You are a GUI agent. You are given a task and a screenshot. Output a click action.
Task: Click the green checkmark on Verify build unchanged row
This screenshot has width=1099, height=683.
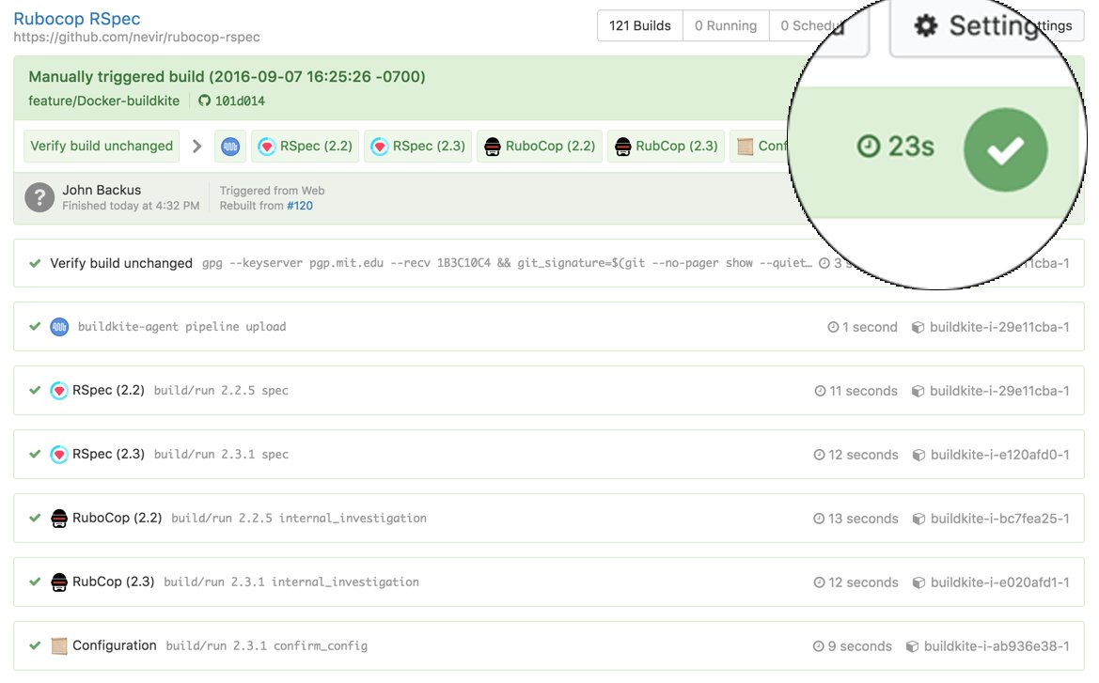tap(35, 263)
